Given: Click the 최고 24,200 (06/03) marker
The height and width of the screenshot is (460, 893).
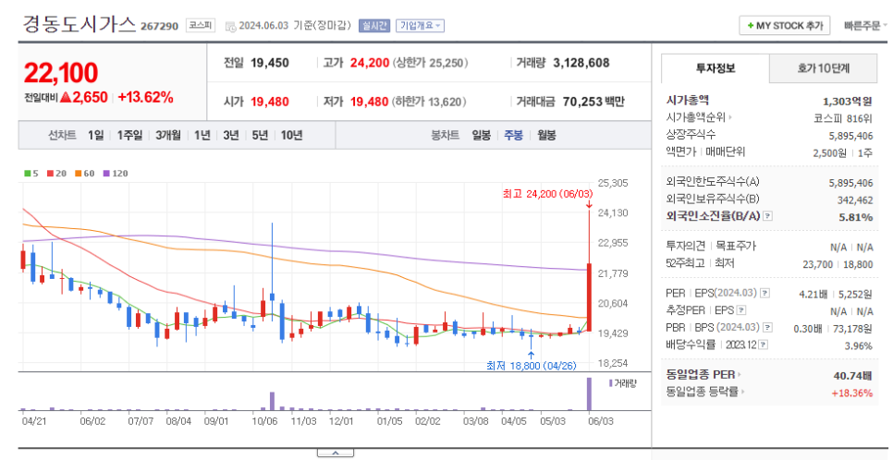Looking at the screenshot, I should pyautogui.click(x=547, y=194).
